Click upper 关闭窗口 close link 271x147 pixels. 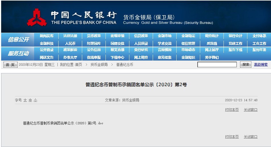(251, 110)
